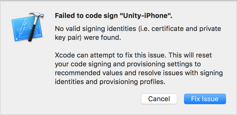Image resolution: width=237 pixels, height=115 pixels.
Task: Click the hammer head on Xcode icon
Action: pyautogui.click(x=37, y=16)
